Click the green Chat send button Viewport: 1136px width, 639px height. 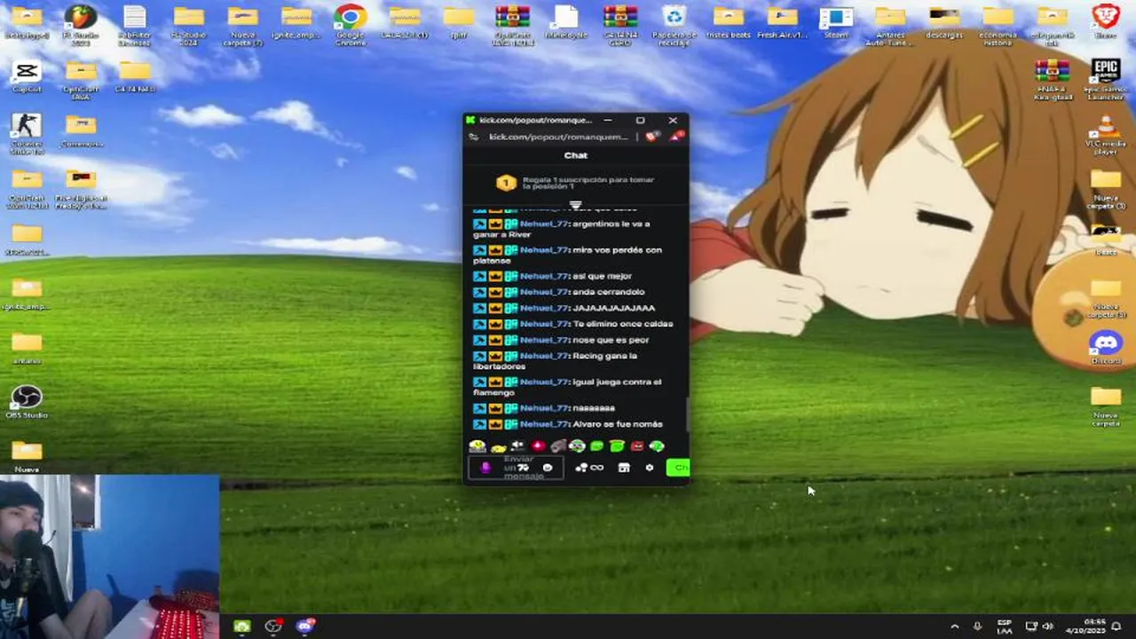click(678, 468)
